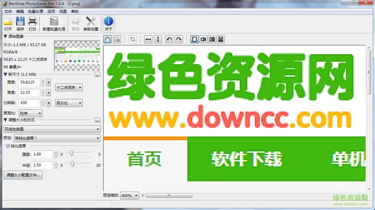
Task: Open the preview zoom 400% dropdown
Action: tap(129, 195)
